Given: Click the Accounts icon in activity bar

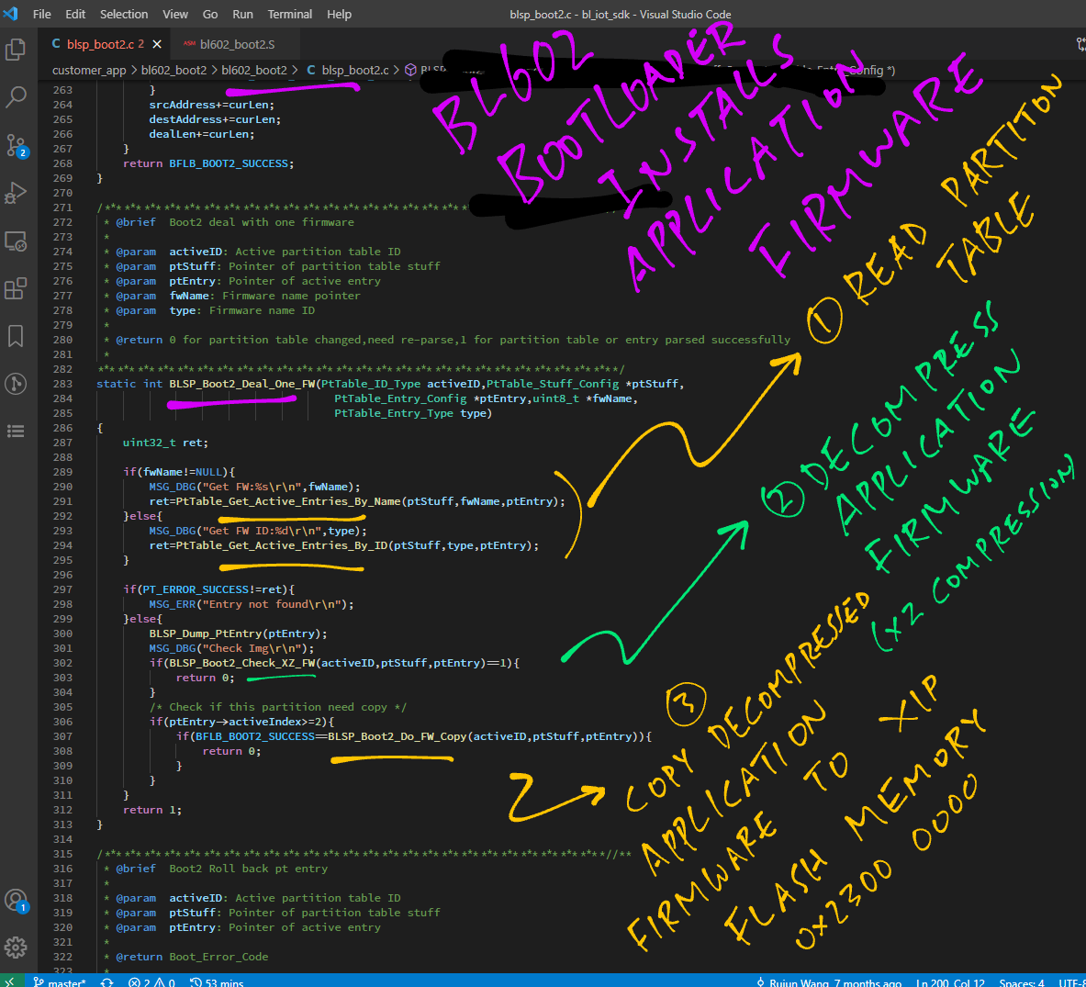Looking at the screenshot, I should point(16,900).
